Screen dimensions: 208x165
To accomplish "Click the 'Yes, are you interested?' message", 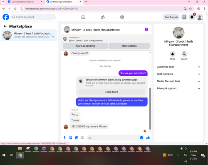I will (133, 73).
